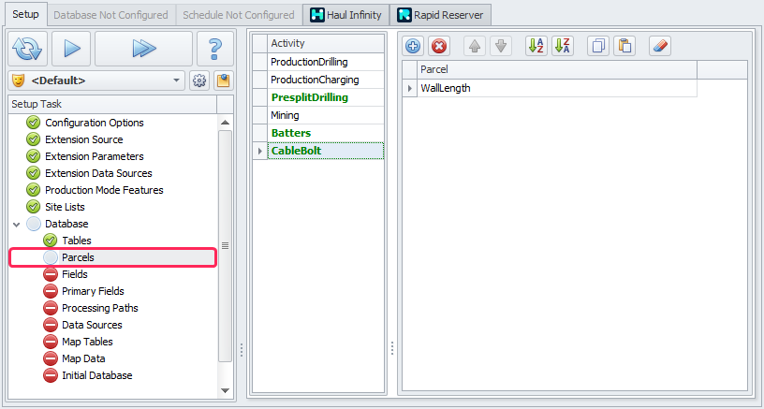Select the Batters activity row
The height and width of the screenshot is (409, 764).
point(326,133)
